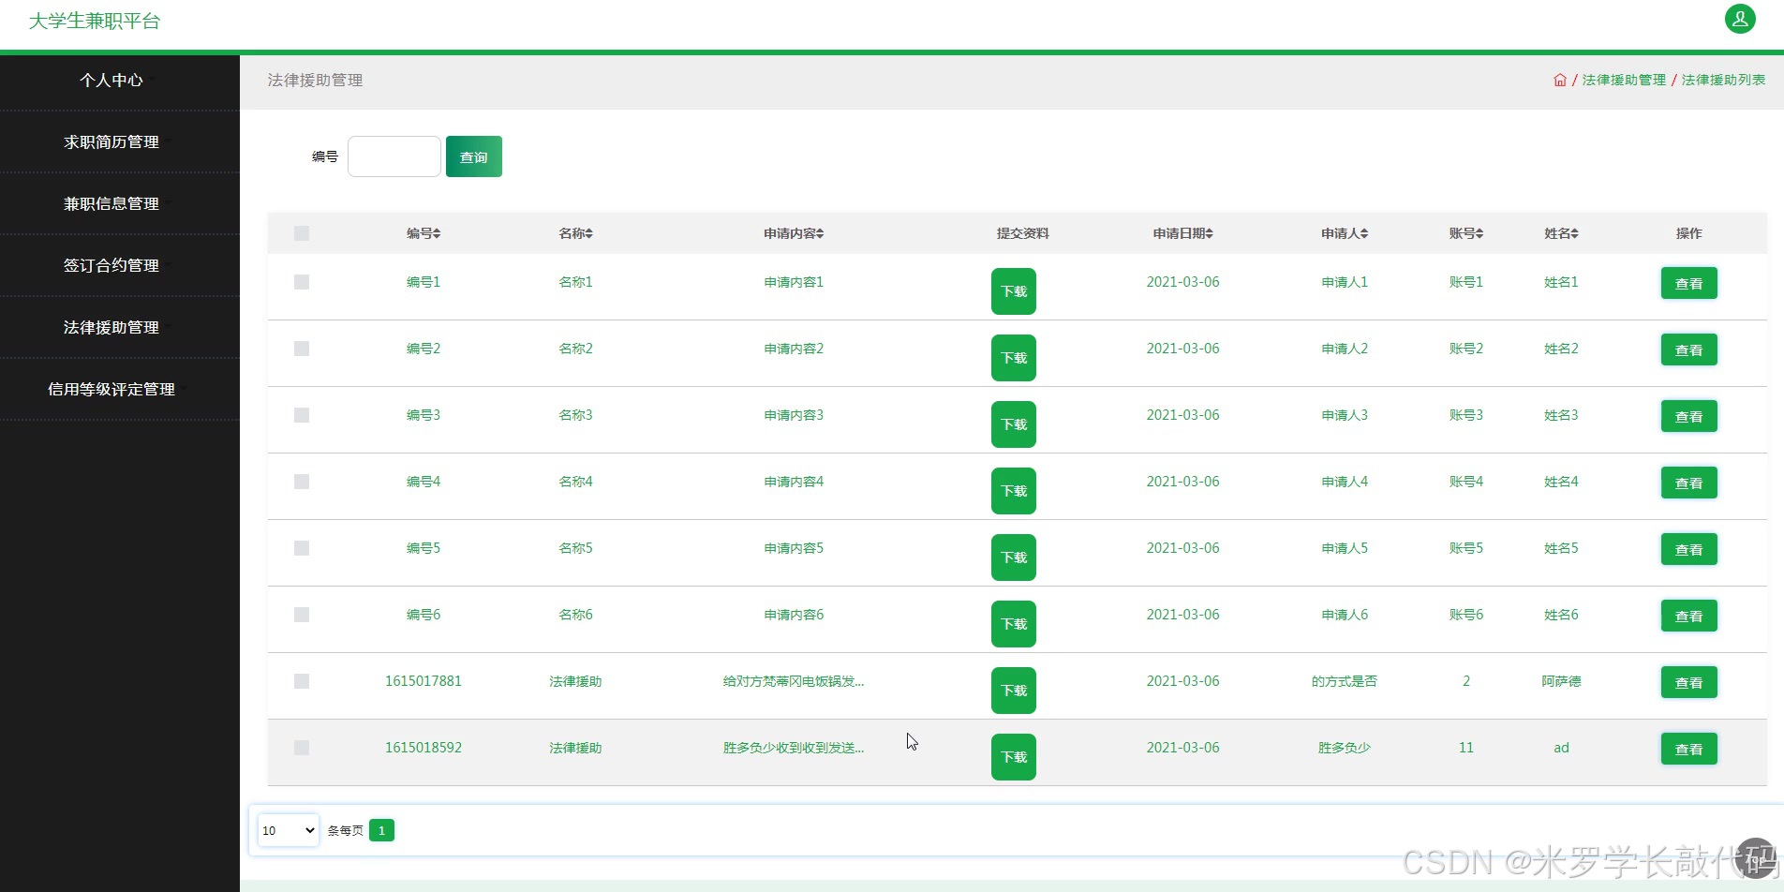Open the user avatar icon
The height and width of the screenshot is (892, 1784).
point(1740,19)
